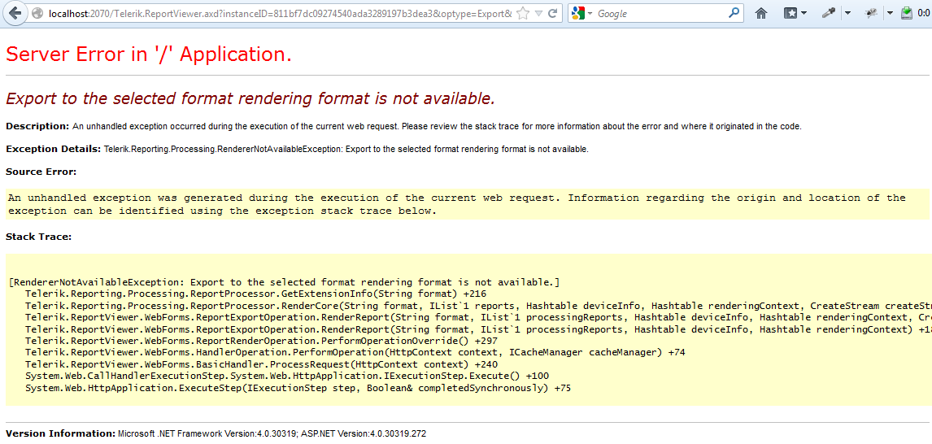Go to the home page icon
Image resolution: width=932 pixels, height=444 pixels.
point(761,13)
